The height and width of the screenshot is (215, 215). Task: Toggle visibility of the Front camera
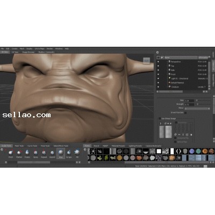[158, 74]
